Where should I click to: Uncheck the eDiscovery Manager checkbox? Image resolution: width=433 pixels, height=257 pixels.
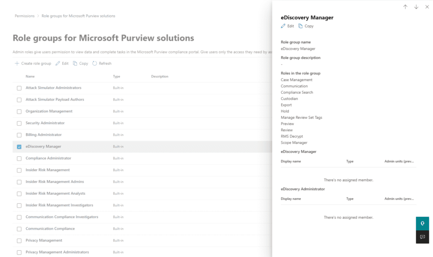[19, 147]
